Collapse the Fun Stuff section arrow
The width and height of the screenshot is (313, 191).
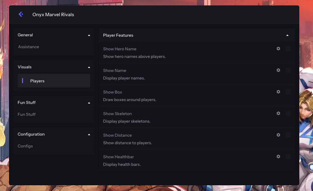pyautogui.click(x=89, y=103)
